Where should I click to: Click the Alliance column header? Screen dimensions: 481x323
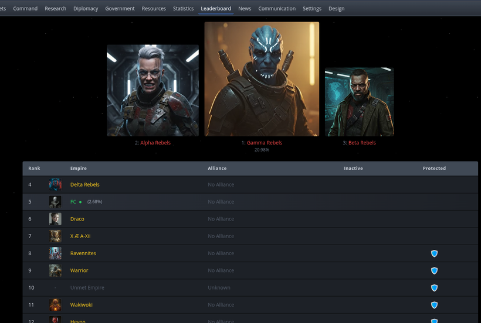tap(217, 169)
